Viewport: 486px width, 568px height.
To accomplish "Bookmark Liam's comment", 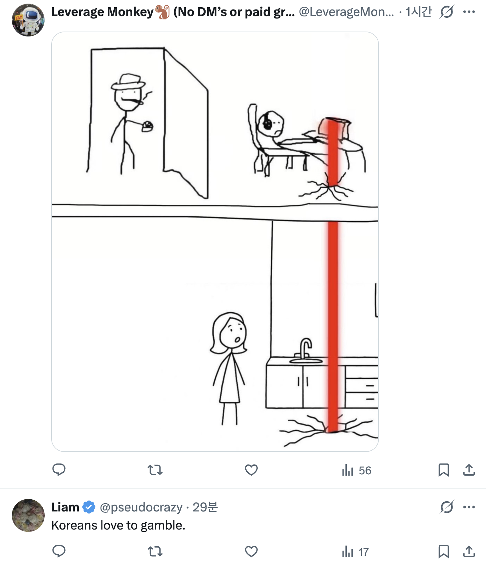I will 444,551.
